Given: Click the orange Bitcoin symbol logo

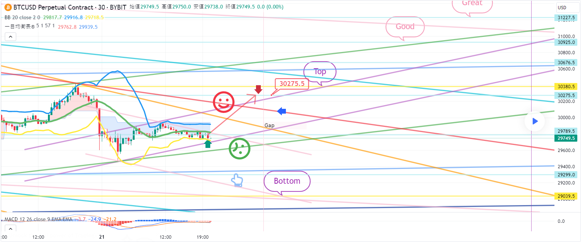Looking at the screenshot, I should coord(8,7).
